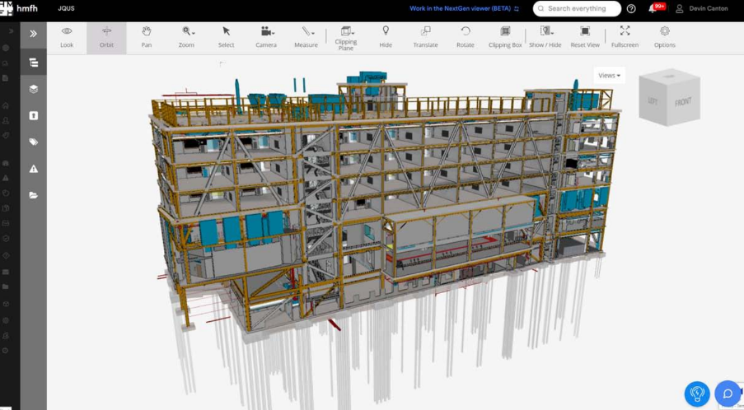Enable the Clipping Box tool
Image resolution: width=744 pixels, height=410 pixels.
click(505, 37)
